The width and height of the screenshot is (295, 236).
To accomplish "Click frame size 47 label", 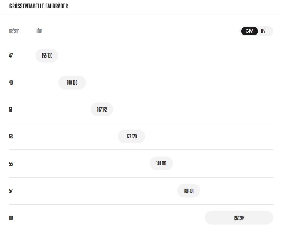I will (11, 56).
